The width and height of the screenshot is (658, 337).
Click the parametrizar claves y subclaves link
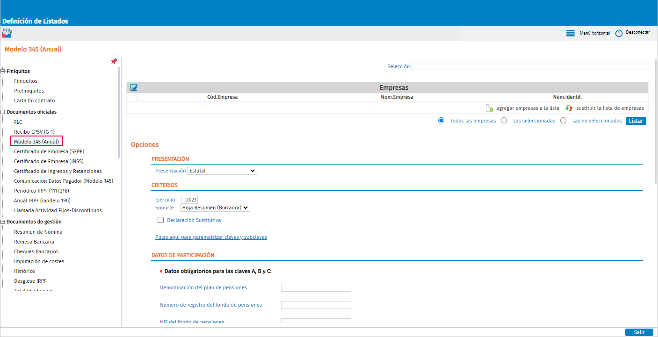(x=211, y=237)
